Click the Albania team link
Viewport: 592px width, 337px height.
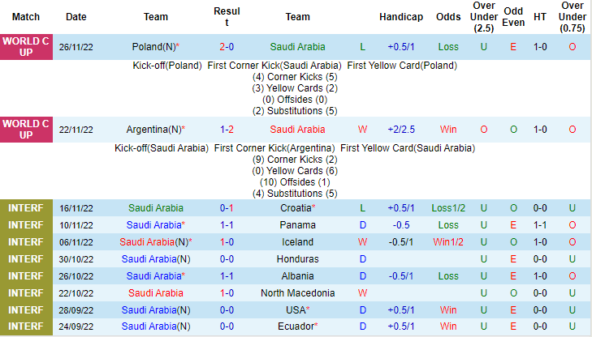296,276
